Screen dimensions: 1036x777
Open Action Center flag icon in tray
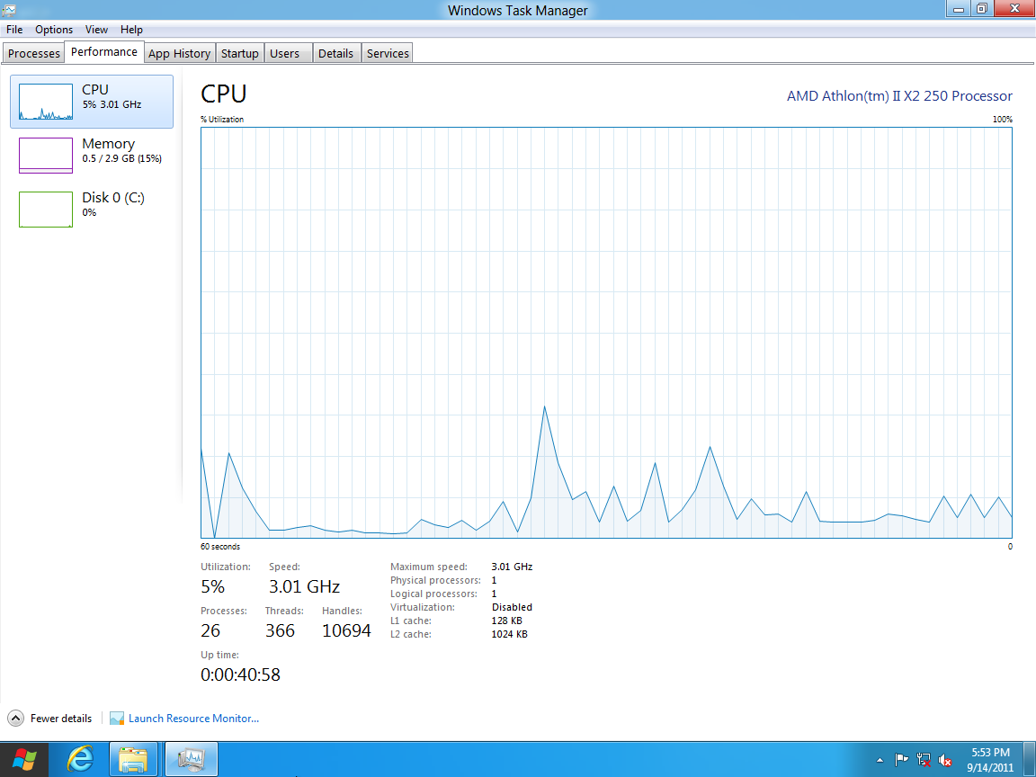(x=901, y=761)
